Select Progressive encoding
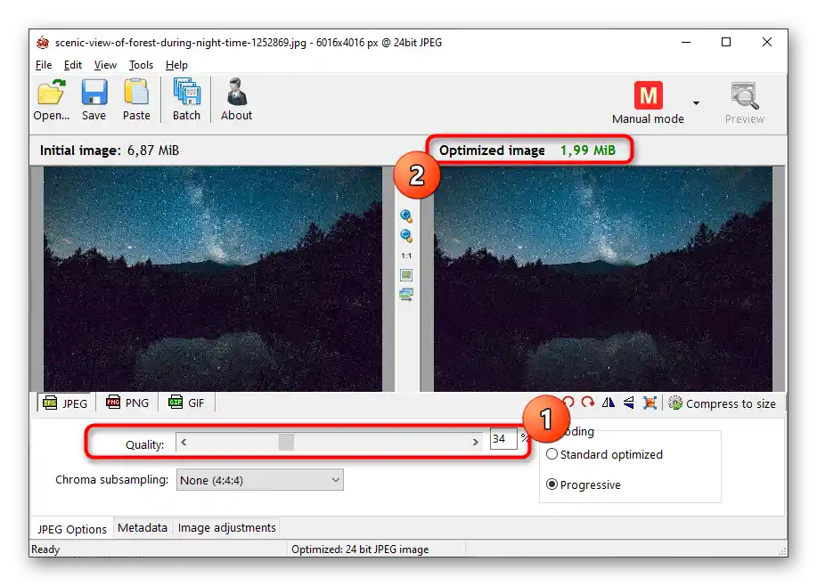This screenshot has height=586, width=817. (583, 484)
